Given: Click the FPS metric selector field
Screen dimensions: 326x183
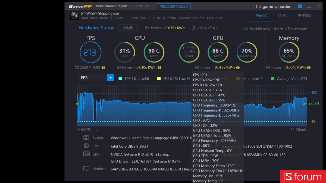Looking at the screenshot, I should pos(96,78).
